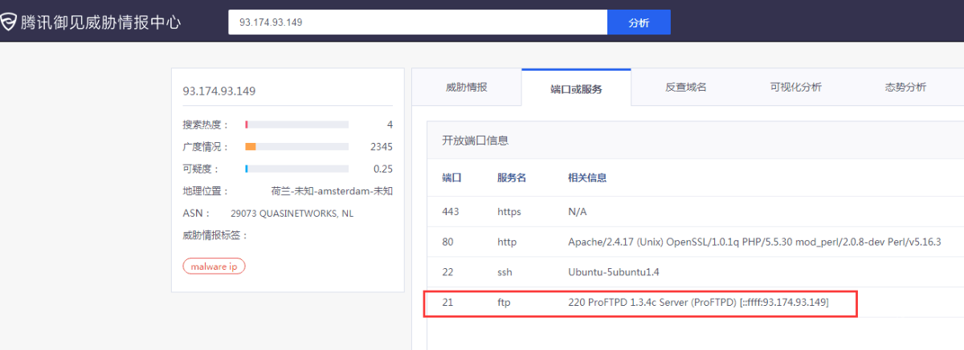Click the malware ip tag
Screen dimensions: 964x350
click(x=214, y=267)
